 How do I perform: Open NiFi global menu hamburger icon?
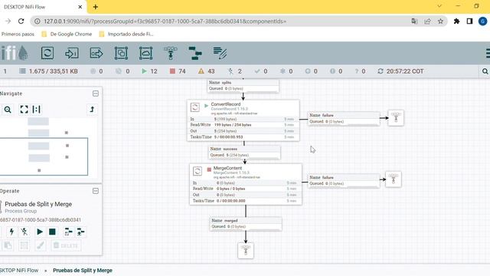coord(488,53)
